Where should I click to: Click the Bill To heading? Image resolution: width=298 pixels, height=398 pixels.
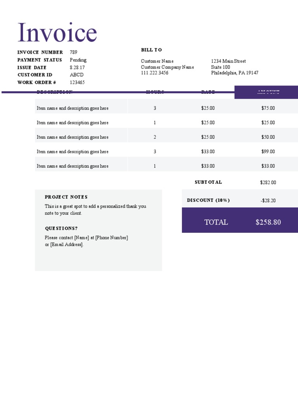point(151,50)
